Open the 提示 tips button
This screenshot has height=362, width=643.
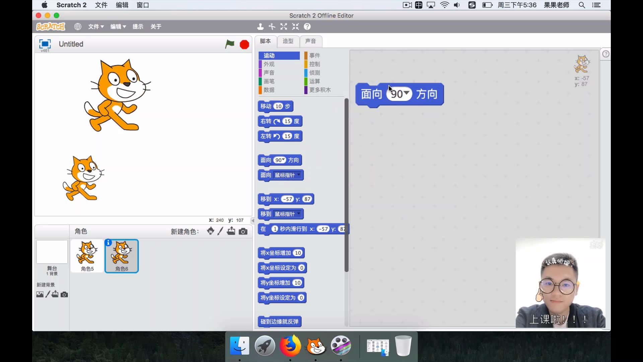point(138,26)
